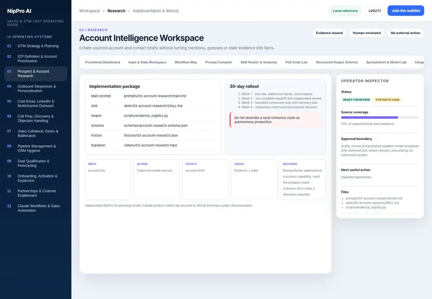Click the v2027.1 version badge
The height and width of the screenshot is (299, 432).
point(375,11)
